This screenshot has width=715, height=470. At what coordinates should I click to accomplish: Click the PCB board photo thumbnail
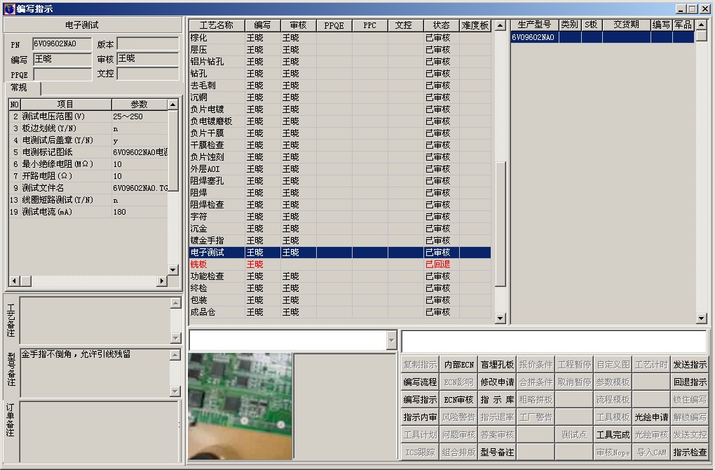[240, 406]
